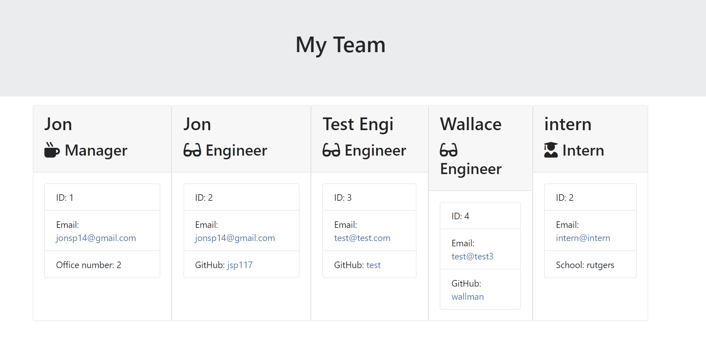
Task: Click the ID: 1 row
Action: (102, 197)
